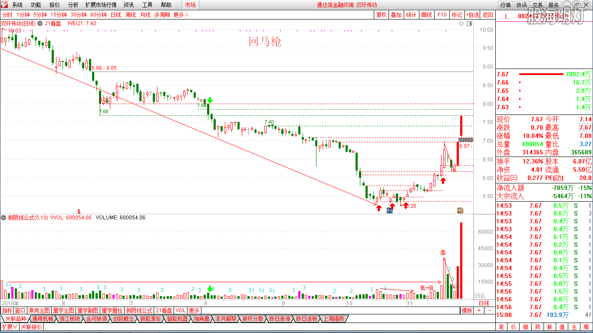Viewport: 593px width, 333px height.
Task: Select the 通用机械 sector tab
Action: click(x=43, y=319)
